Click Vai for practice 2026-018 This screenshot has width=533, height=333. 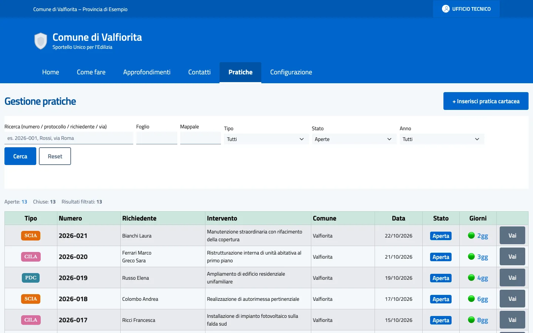[x=512, y=299]
